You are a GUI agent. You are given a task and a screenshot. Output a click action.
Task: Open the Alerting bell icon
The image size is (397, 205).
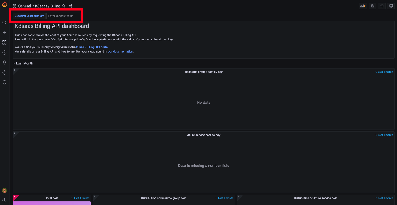click(4, 62)
